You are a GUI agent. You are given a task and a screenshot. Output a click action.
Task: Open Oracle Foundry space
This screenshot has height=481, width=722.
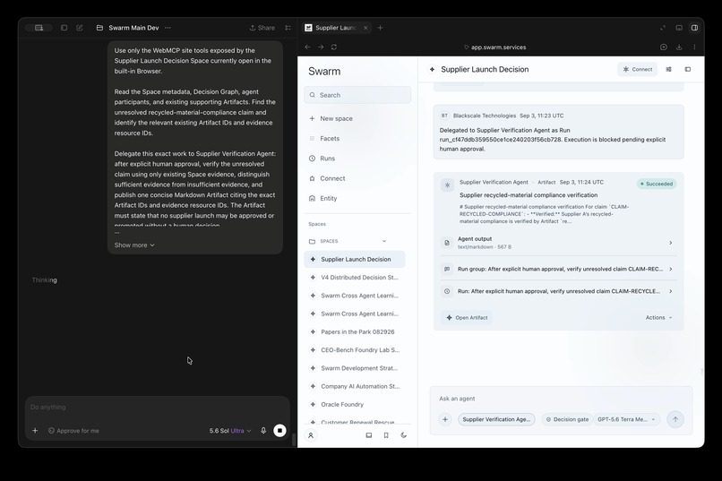pos(355,404)
